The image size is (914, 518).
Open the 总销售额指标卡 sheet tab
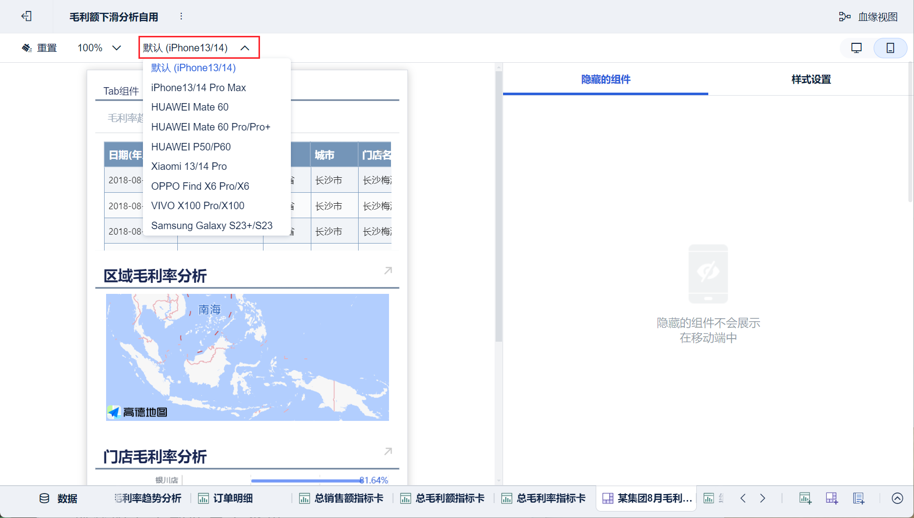point(342,499)
